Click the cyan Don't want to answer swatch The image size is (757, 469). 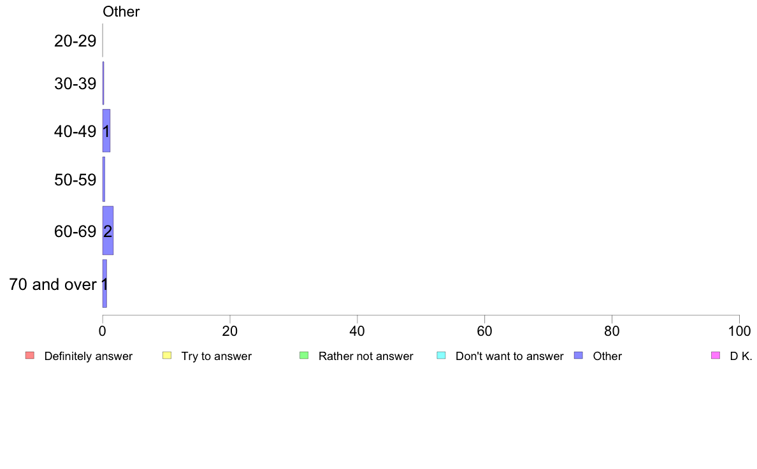click(441, 355)
